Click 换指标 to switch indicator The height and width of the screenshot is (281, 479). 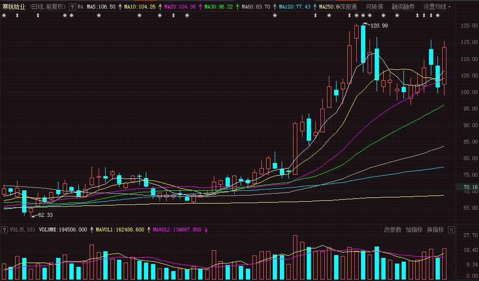[x=435, y=230]
